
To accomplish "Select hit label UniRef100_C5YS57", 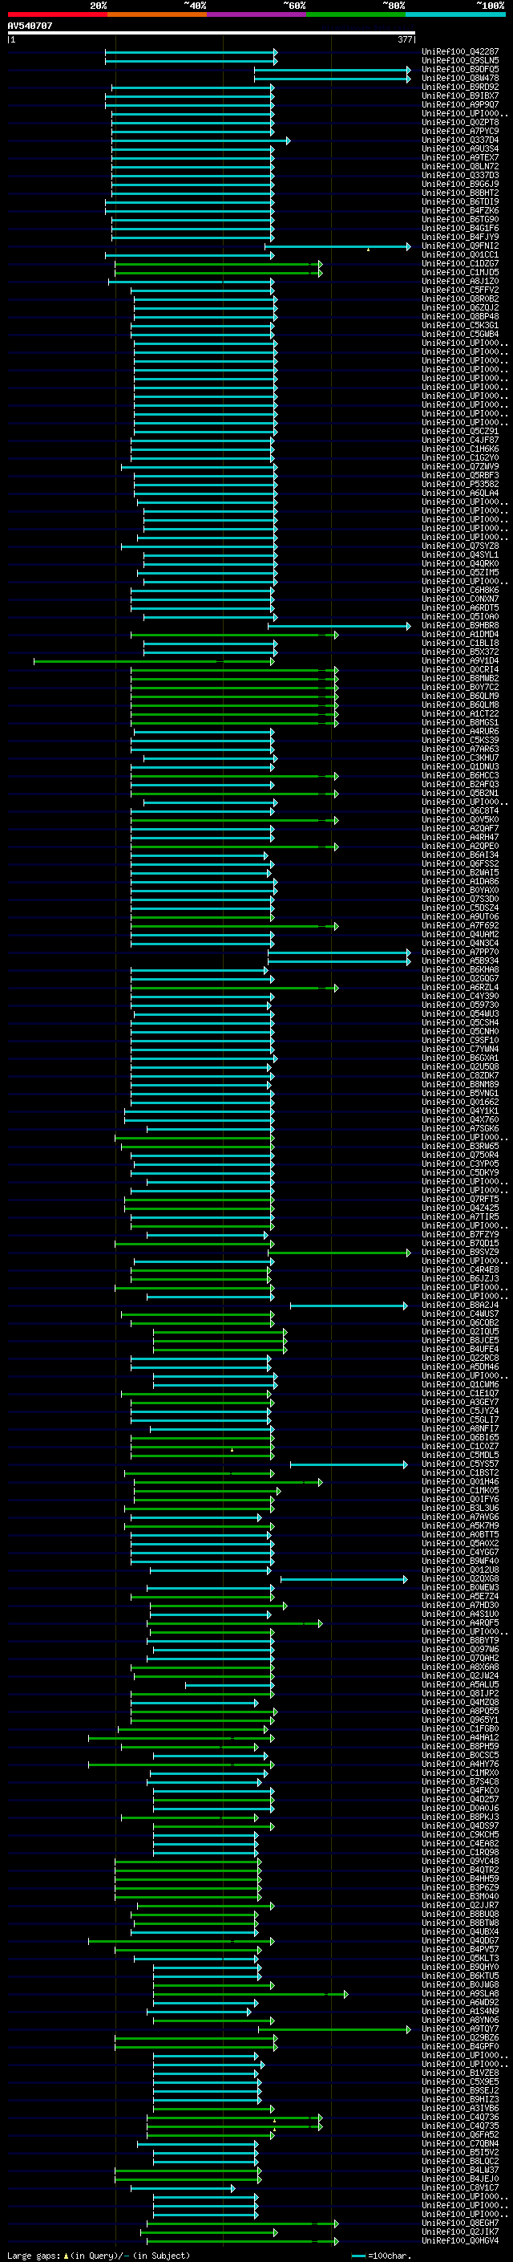I will coord(460,1464).
